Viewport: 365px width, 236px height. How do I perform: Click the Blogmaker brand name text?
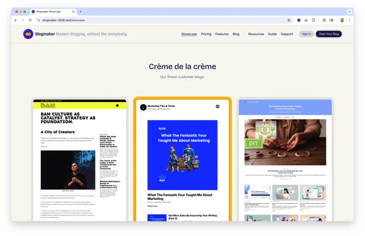tap(45, 34)
